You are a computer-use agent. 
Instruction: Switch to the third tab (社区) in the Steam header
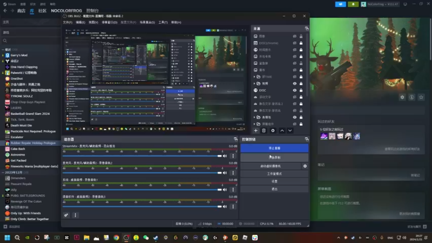[42, 11]
